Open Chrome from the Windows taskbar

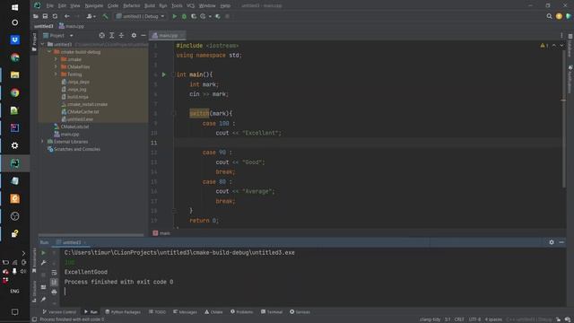[14, 92]
